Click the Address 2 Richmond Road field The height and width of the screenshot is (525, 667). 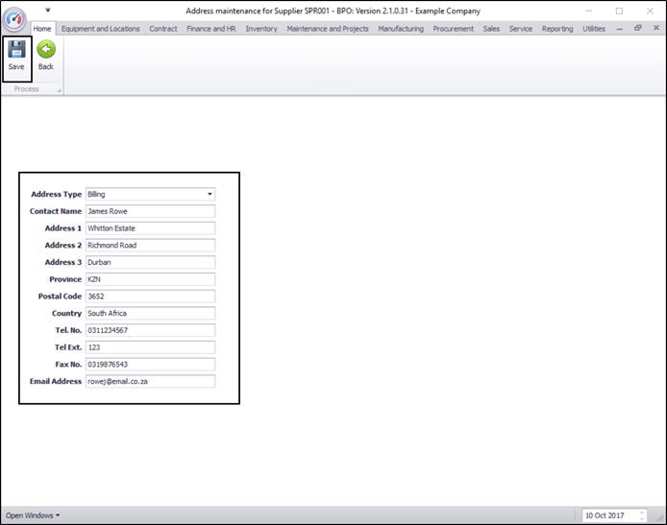pos(151,245)
